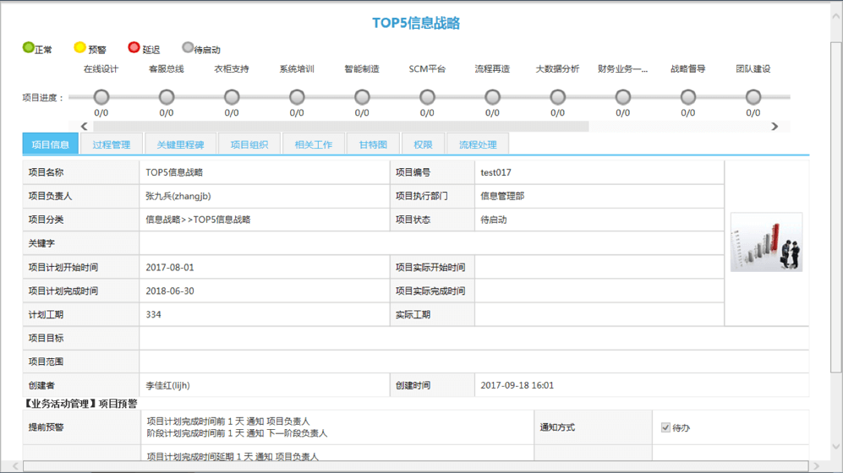Viewport: 843px width, 473px height.
Task: Switch to the 过程管理 tab
Action: pyautogui.click(x=112, y=144)
